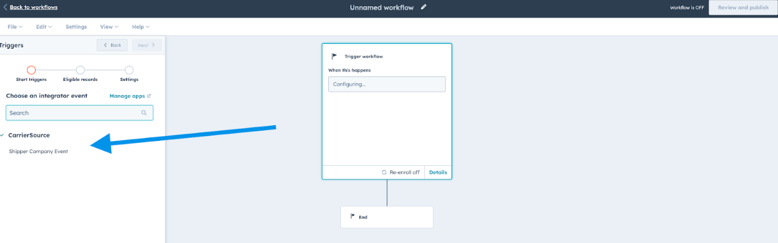The width and height of the screenshot is (778, 243).
Task: Open the Edit menu
Action: coord(44,27)
